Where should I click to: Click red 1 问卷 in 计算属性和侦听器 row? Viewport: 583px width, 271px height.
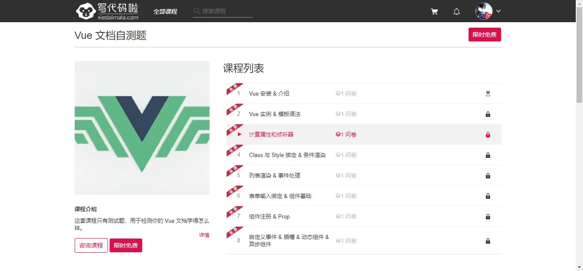[x=346, y=134]
